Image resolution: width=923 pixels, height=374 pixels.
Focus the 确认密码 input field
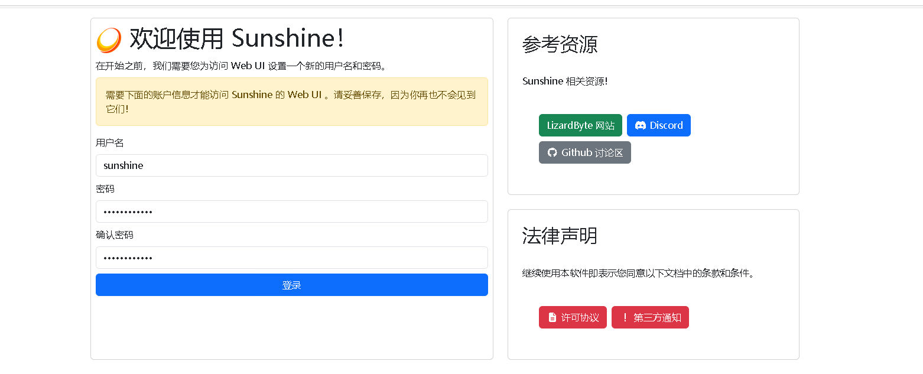(292, 258)
